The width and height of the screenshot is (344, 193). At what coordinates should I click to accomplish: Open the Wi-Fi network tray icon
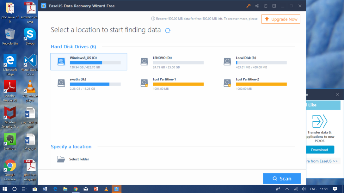[x=296, y=189]
